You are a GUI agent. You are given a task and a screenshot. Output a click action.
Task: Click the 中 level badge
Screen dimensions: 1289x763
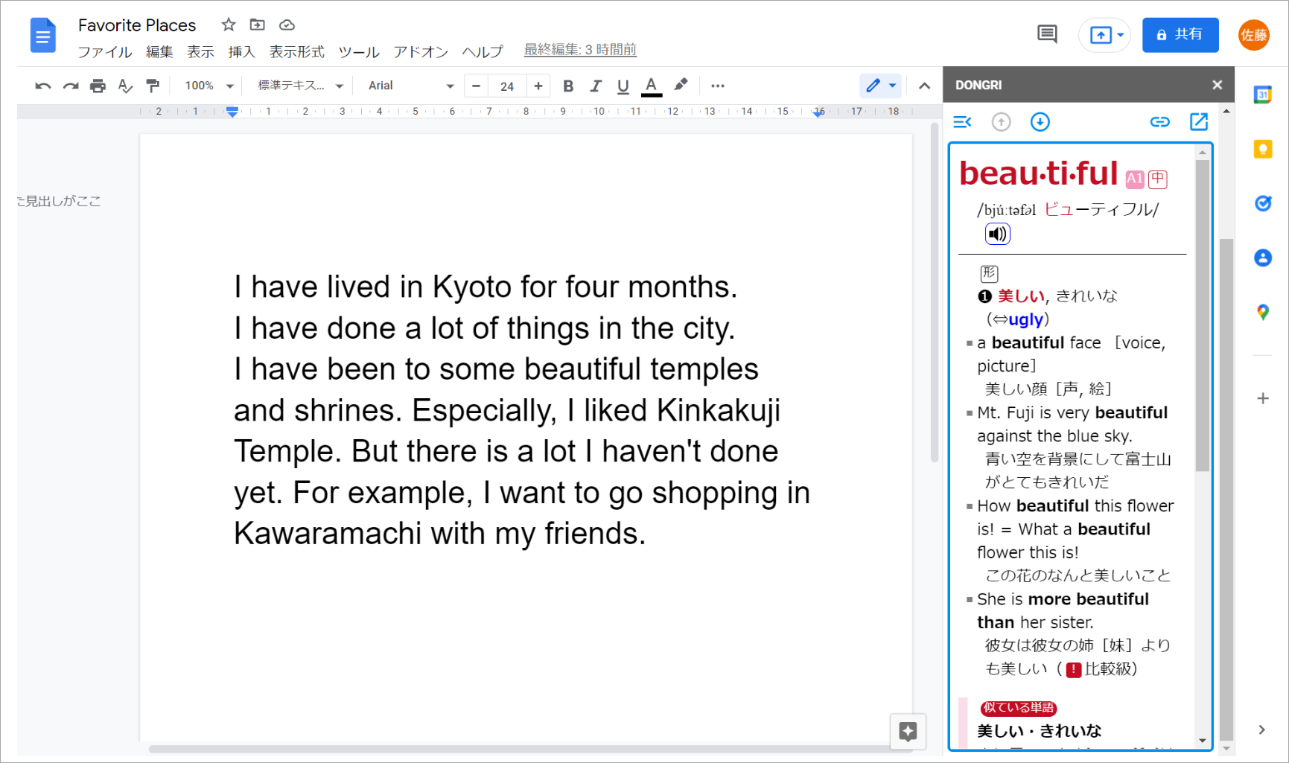pos(1157,179)
